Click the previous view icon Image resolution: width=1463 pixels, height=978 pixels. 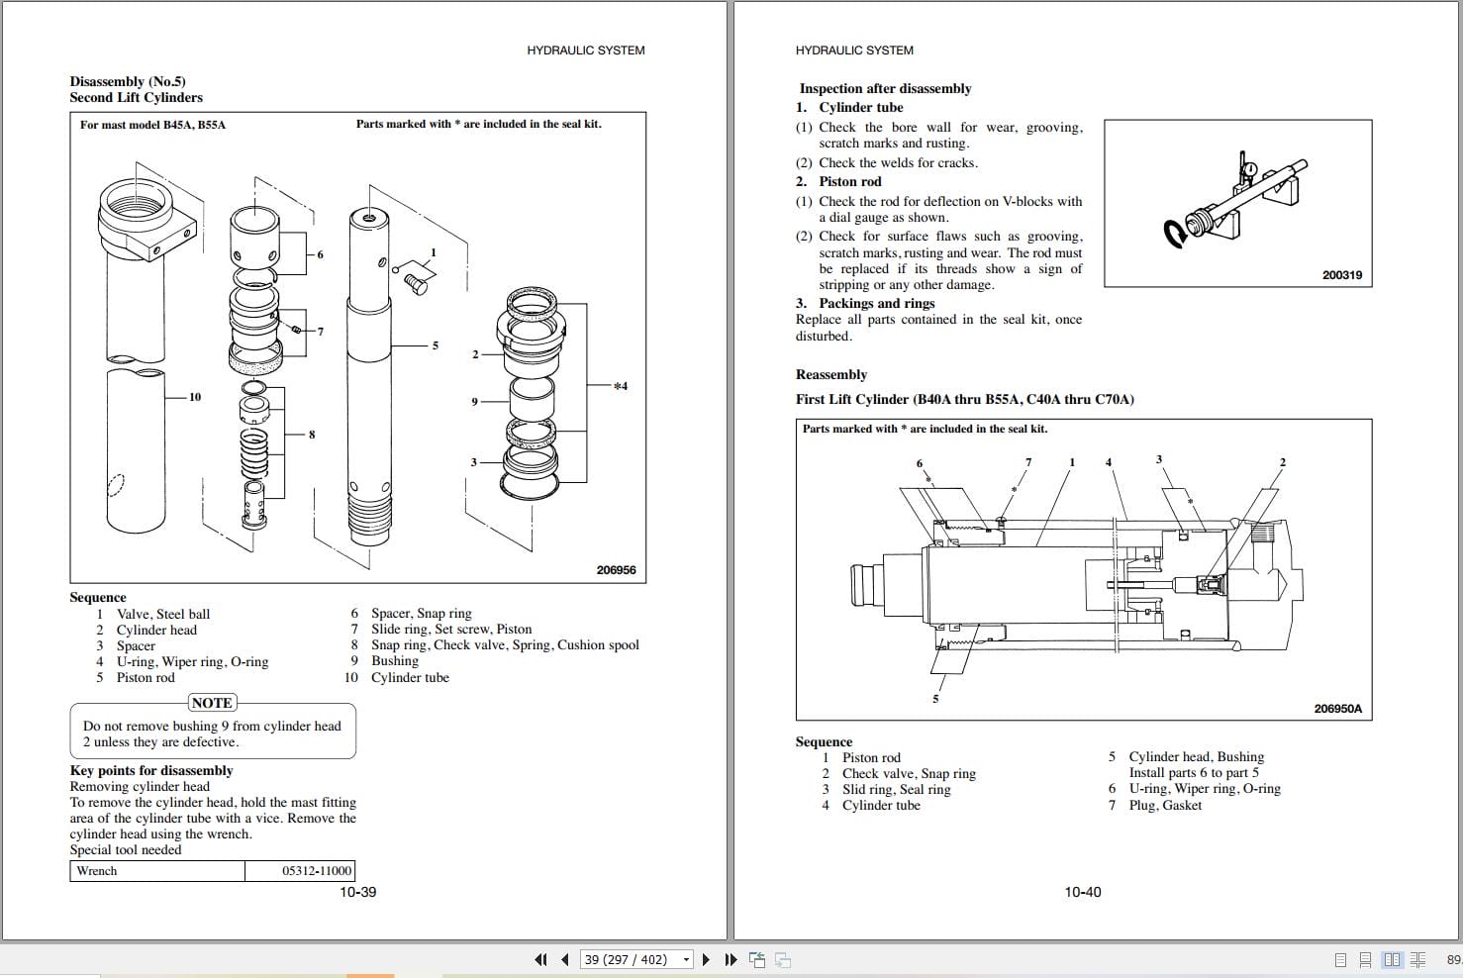click(x=757, y=959)
